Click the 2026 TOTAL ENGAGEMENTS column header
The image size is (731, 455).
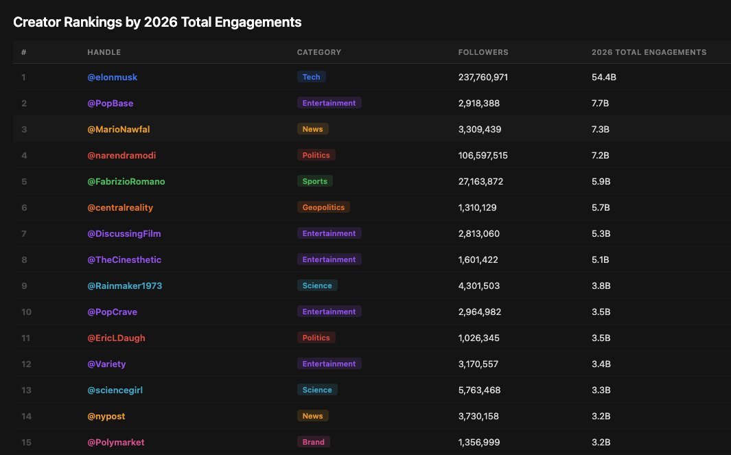pos(649,52)
